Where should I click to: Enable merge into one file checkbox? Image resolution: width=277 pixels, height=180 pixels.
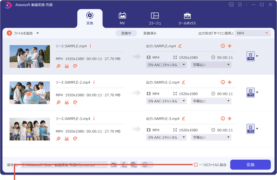tap(196, 165)
